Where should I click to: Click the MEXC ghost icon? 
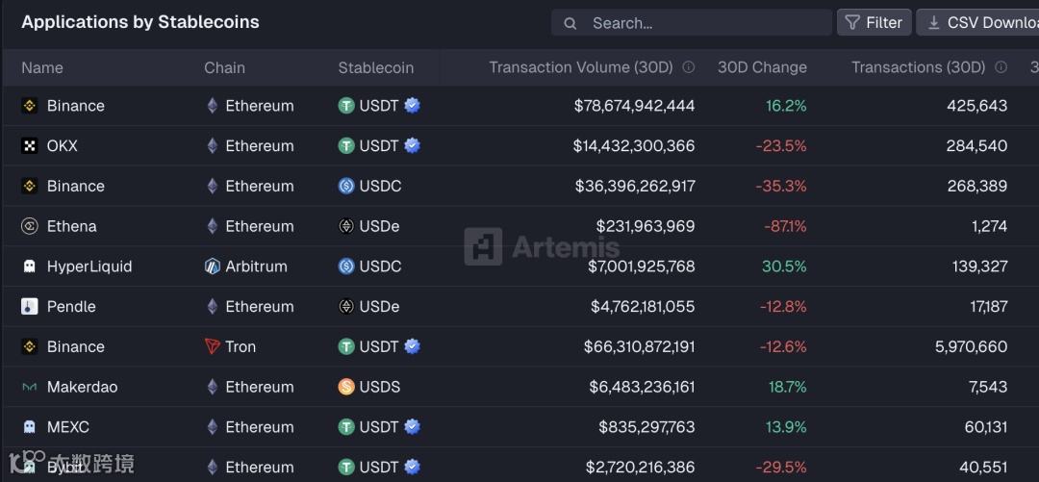pyautogui.click(x=30, y=427)
